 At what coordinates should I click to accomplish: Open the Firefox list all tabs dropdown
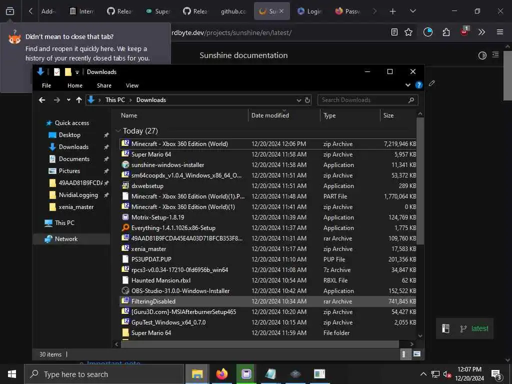(x=412, y=11)
